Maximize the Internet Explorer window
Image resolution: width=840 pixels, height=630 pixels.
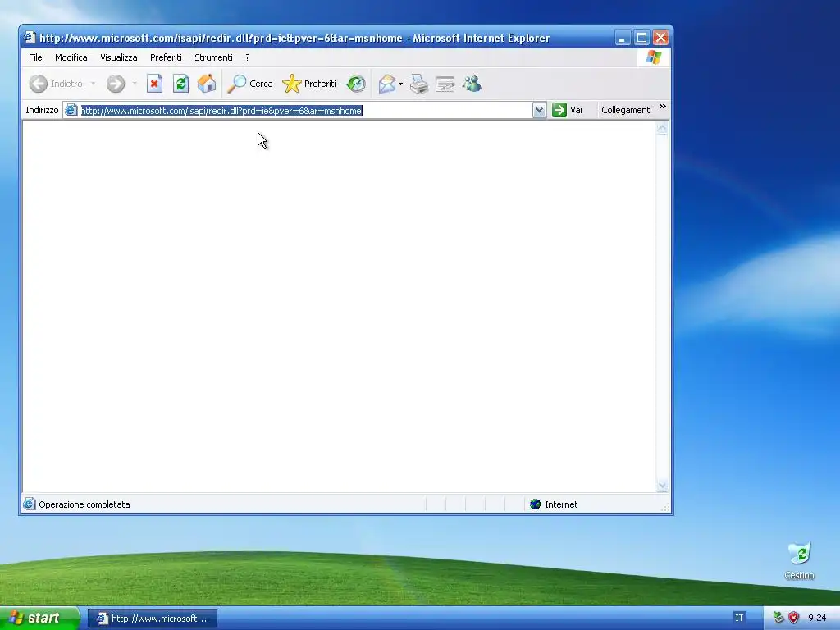[x=641, y=38]
